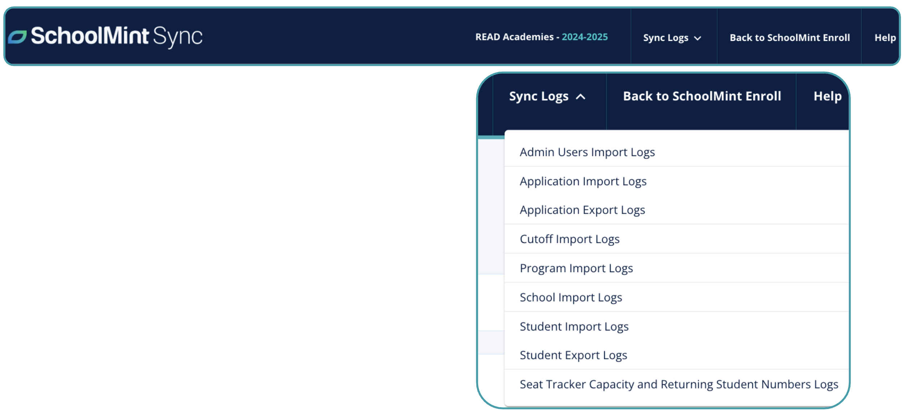The height and width of the screenshot is (413, 905).
Task: Expand Sync Logs dropdown in top bar
Action: [x=665, y=37]
